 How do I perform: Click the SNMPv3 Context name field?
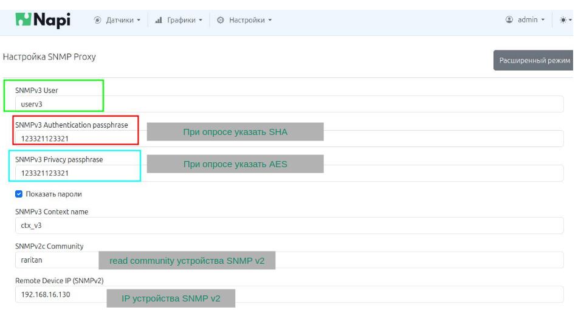pyautogui.click(x=289, y=226)
